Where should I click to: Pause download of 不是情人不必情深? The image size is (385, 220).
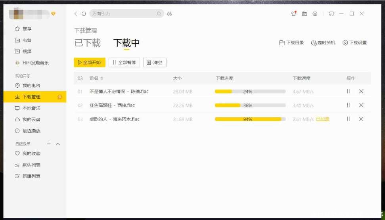348,91
